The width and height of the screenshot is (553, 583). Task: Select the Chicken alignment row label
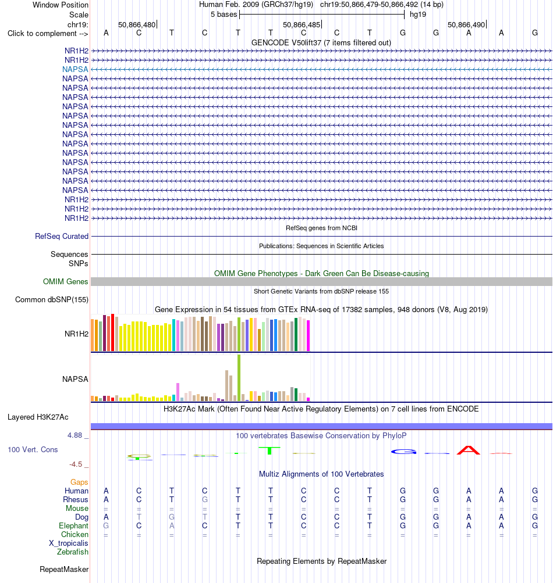click(75, 535)
